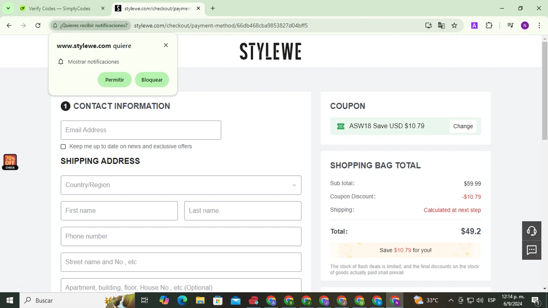Click the Calculated at next step text
548x308 pixels.
coord(452,210)
